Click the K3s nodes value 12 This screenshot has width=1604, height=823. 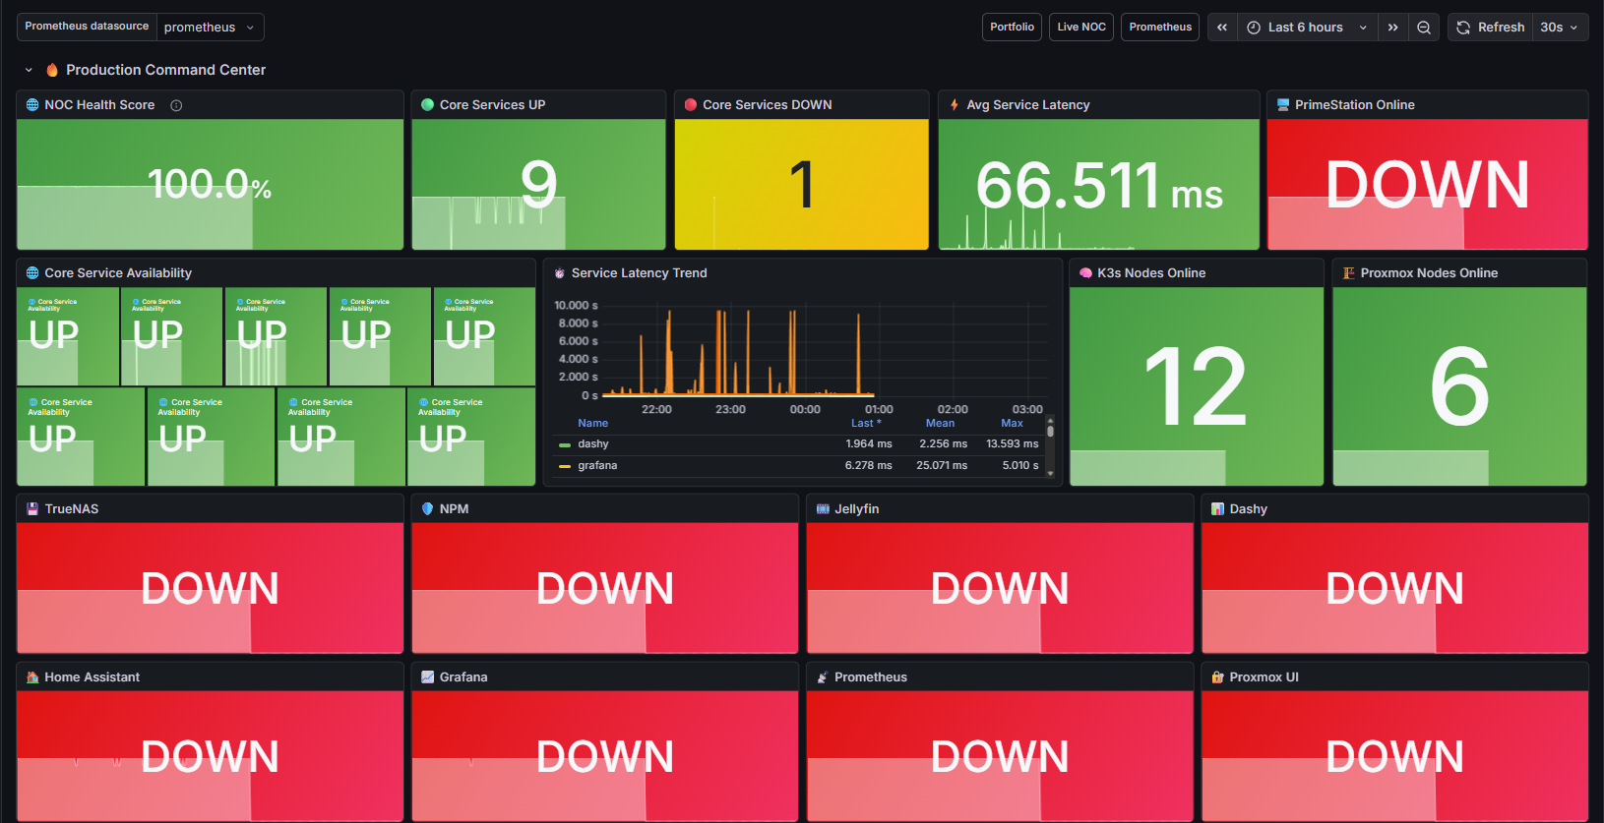1197,387
